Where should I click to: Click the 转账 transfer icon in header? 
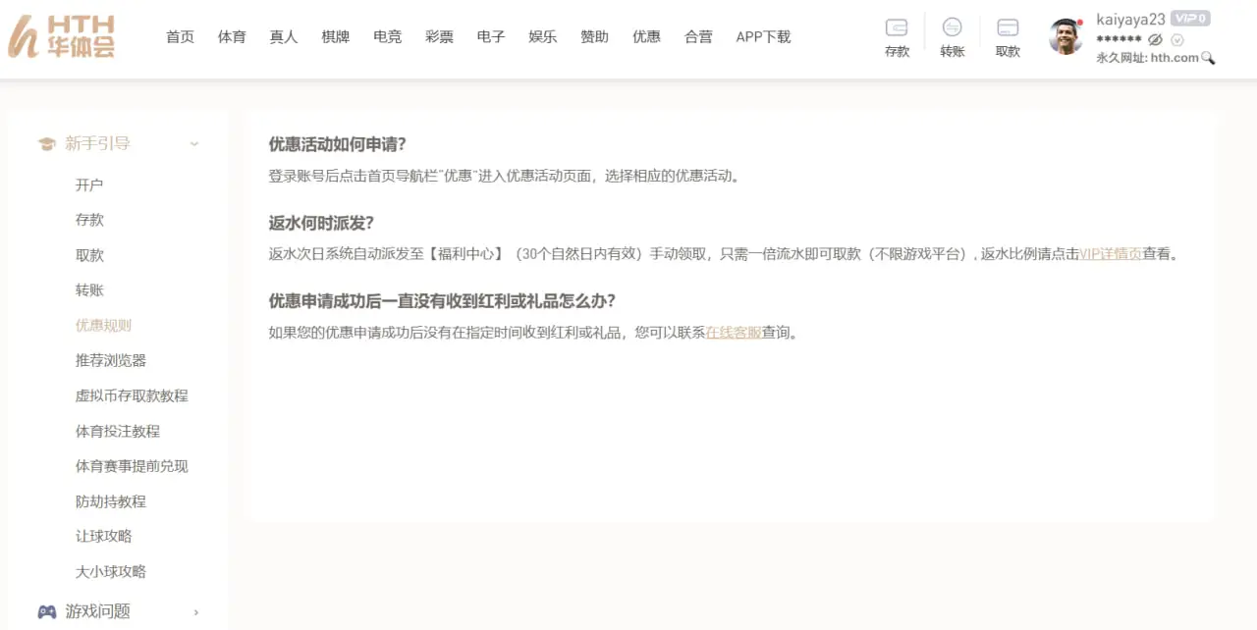coord(952,27)
